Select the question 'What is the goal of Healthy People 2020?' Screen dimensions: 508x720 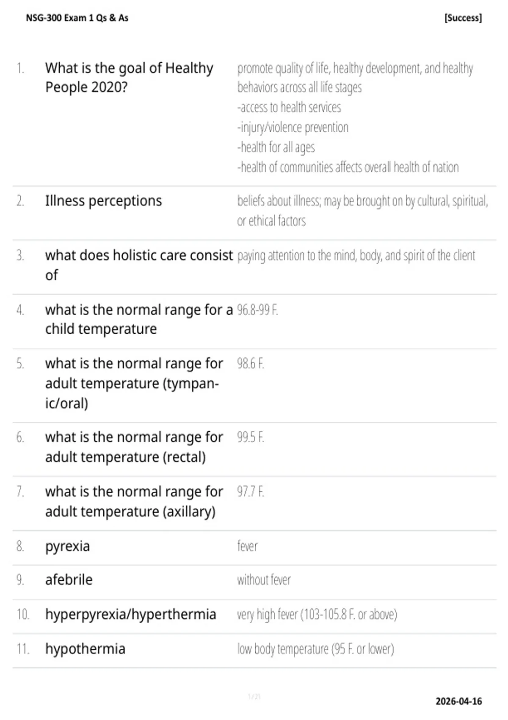[129, 78]
